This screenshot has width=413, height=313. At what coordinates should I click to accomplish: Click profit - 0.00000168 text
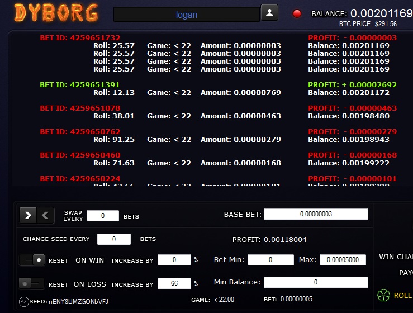coord(353,155)
